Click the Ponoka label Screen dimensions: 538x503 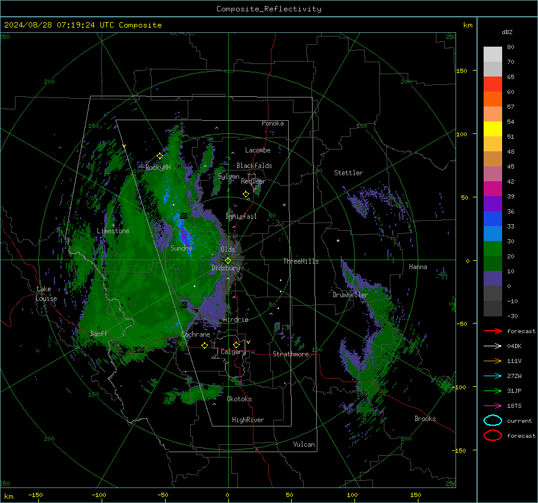(273, 123)
